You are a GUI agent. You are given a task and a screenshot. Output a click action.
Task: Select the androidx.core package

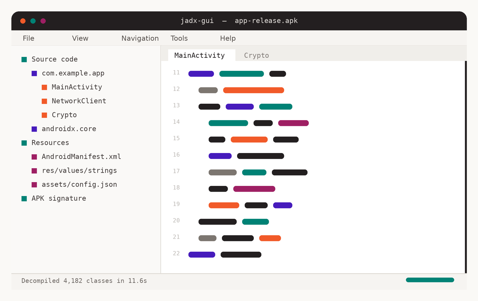pos(69,129)
